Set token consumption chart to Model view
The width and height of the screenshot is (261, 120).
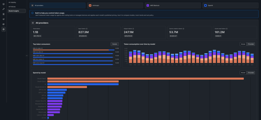click(243, 44)
